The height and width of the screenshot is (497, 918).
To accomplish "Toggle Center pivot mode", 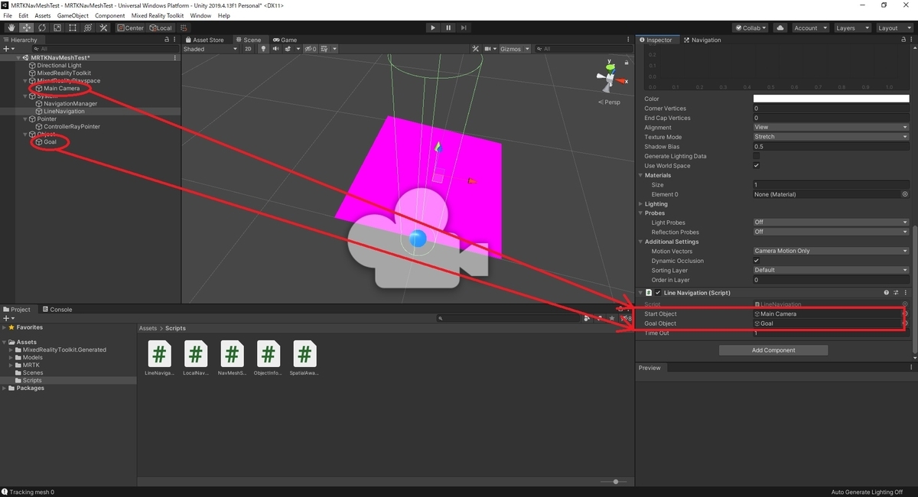I will coord(131,28).
